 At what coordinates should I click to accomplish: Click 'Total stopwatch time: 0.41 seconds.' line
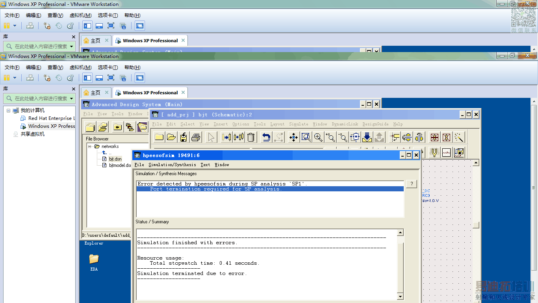(x=204, y=263)
